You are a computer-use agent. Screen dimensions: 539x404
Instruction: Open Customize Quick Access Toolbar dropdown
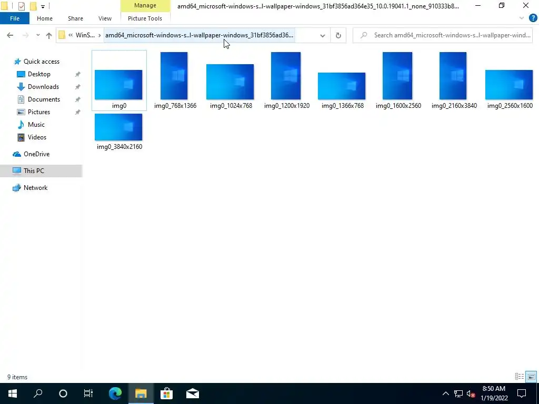(x=43, y=6)
